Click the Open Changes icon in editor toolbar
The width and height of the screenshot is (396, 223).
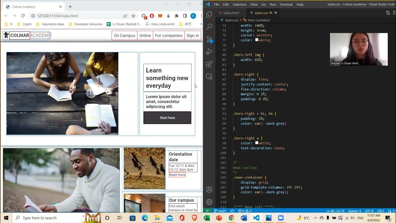388,13
